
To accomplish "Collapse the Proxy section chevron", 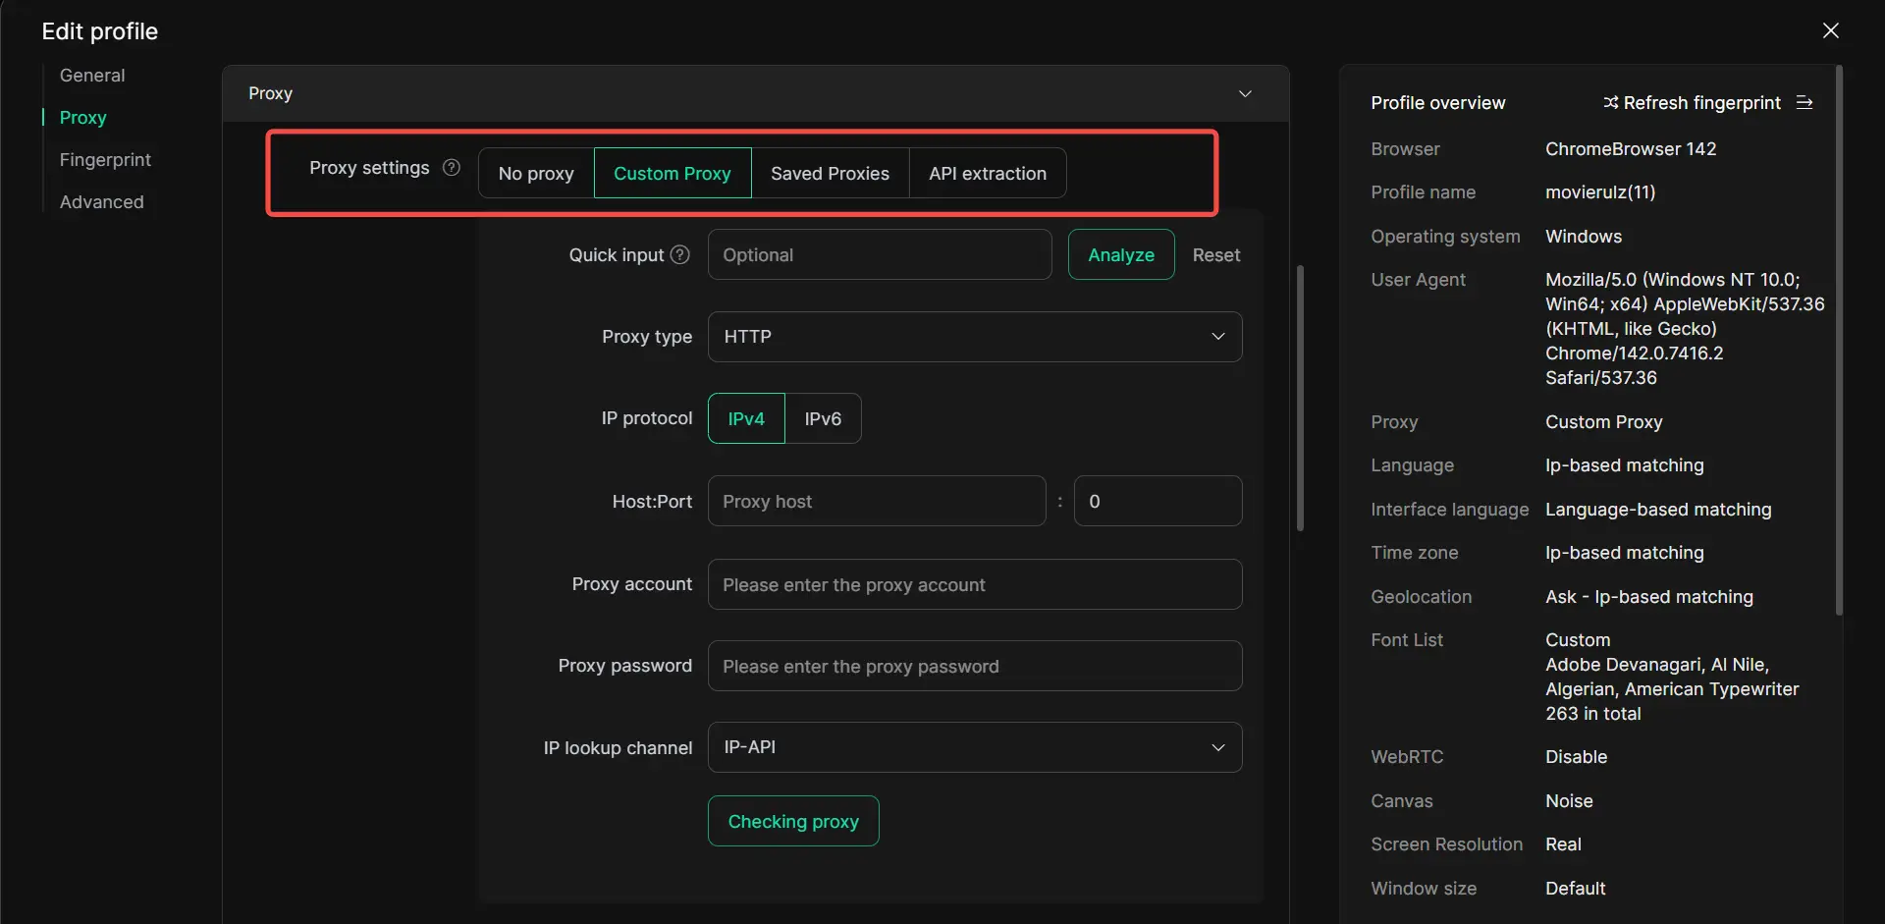I will 1245,94.
